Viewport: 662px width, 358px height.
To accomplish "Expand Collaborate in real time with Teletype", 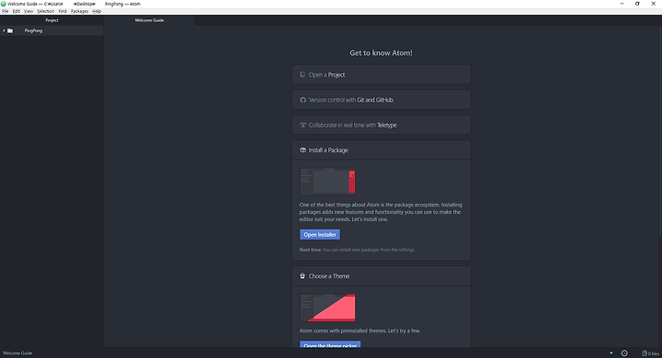I will [x=381, y=125].
